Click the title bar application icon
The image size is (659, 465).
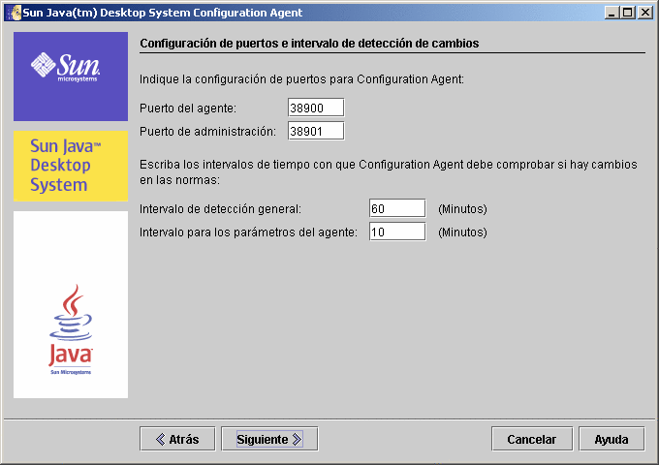coord(16,13)
